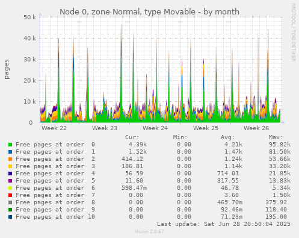
Task: Click the dark green order 9 swatch
Action: 10,210
